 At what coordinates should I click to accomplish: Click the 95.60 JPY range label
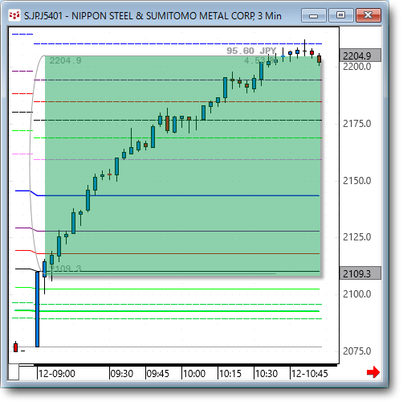point(251,51)
